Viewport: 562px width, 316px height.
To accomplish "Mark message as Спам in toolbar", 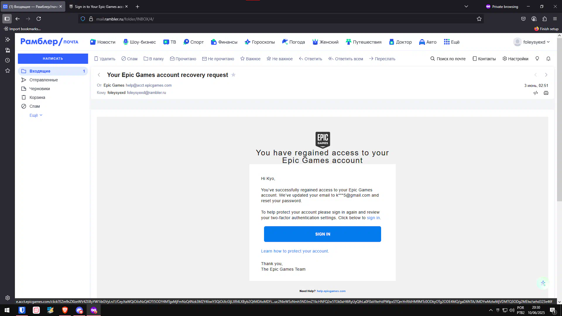I will click(129, 59).
